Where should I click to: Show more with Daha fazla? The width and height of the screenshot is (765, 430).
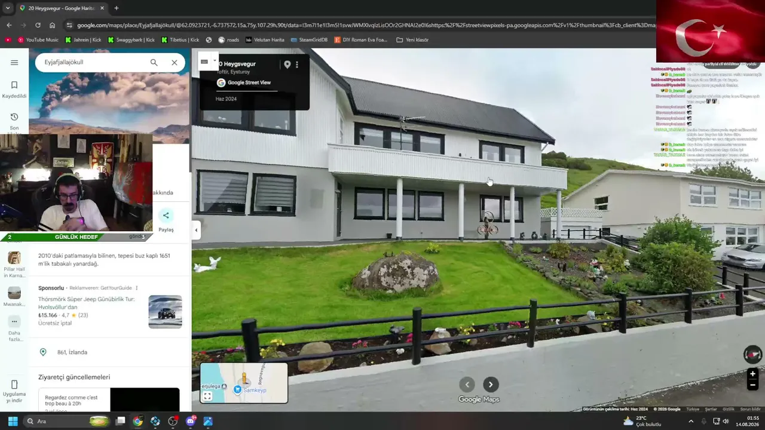(14, 328)
